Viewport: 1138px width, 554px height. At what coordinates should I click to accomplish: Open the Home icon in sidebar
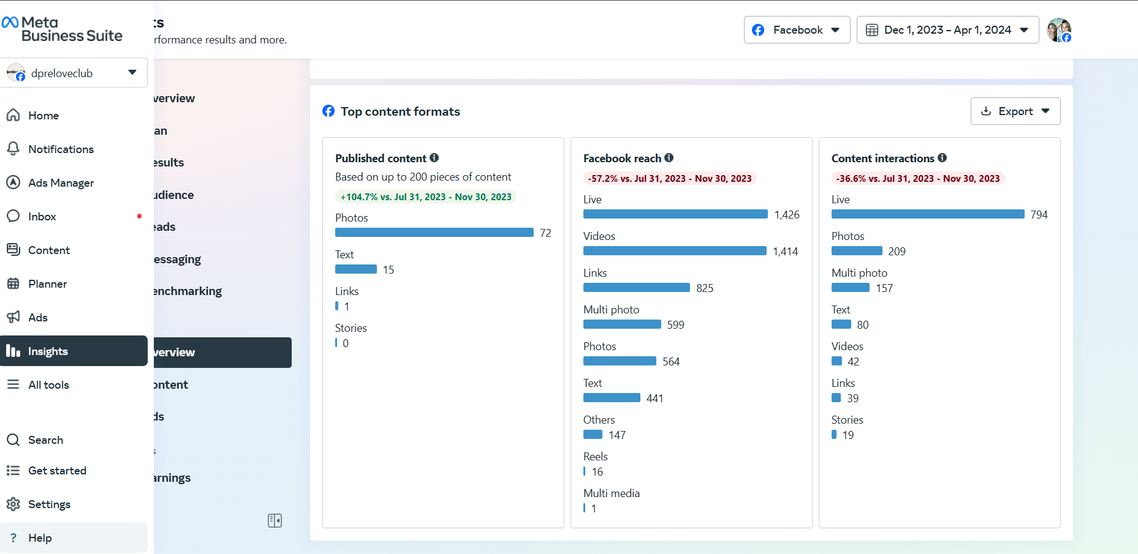click(13, 115)
